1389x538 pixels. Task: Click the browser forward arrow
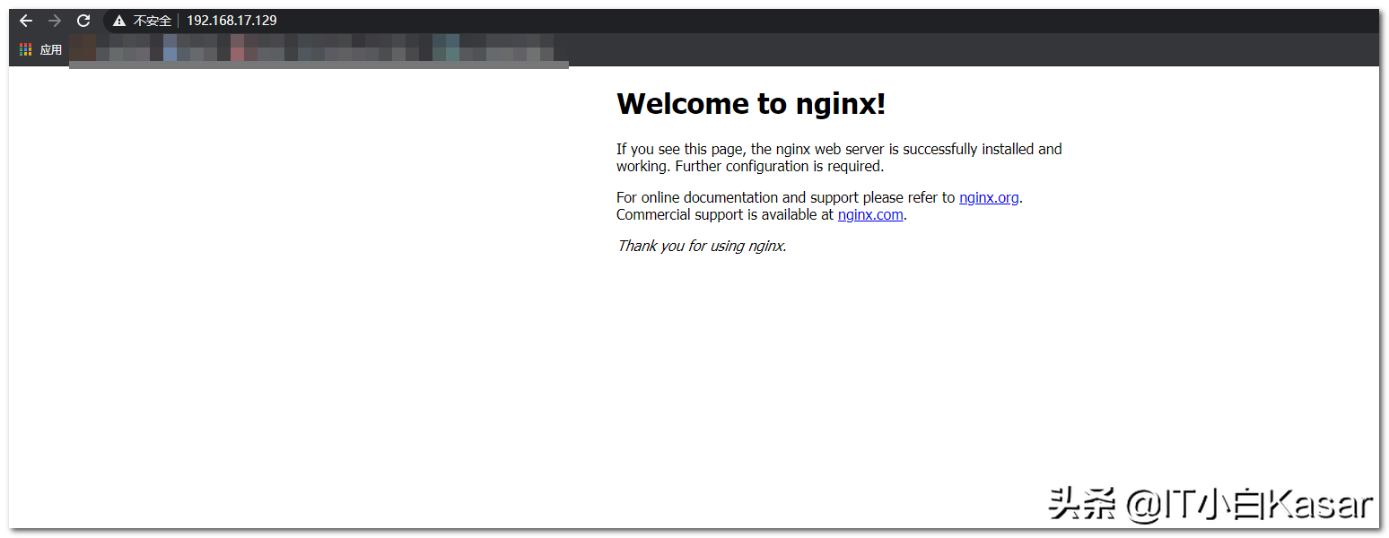[55, 21]
